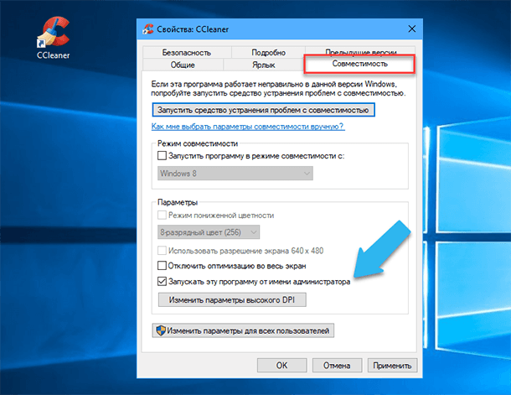Screen dimensions: 511x395
Task: Expand the Windows 8 compatibility dropdown
Action: coord(235,174)
